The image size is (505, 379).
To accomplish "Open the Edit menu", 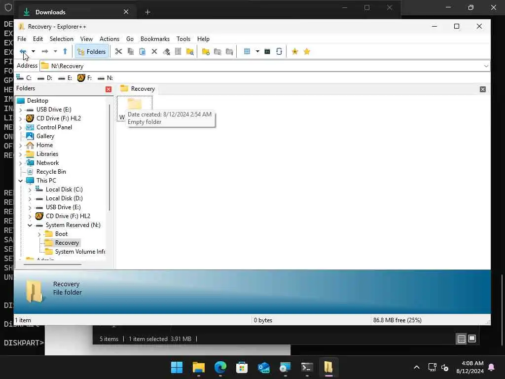I will pyautogui.click(x=37, y=38).
